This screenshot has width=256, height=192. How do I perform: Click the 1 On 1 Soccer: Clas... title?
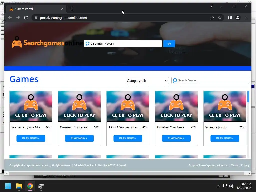pos(124,127)
